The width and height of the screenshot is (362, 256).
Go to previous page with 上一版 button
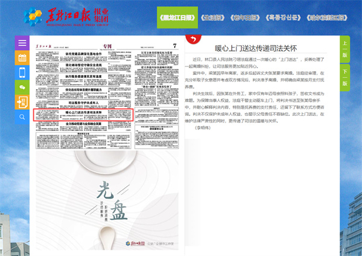(345, 50)
